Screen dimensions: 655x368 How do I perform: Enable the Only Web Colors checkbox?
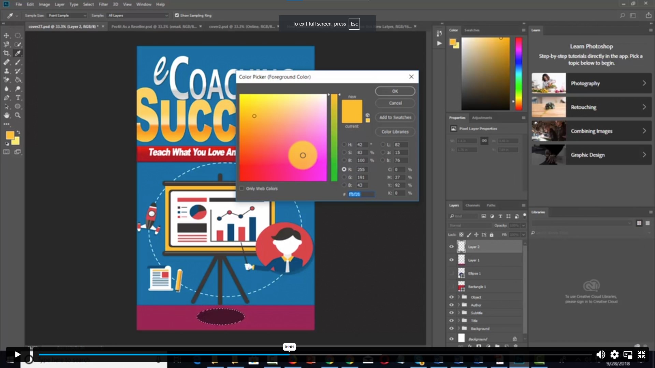(242, 188)
